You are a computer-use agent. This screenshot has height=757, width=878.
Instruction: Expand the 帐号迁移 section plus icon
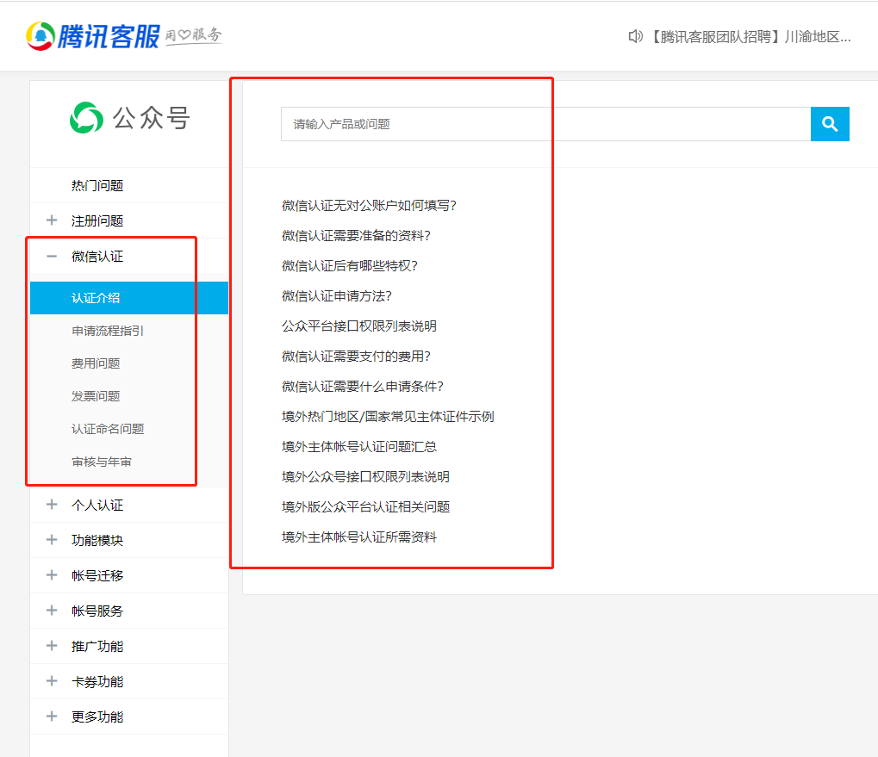tap(52, 575)
